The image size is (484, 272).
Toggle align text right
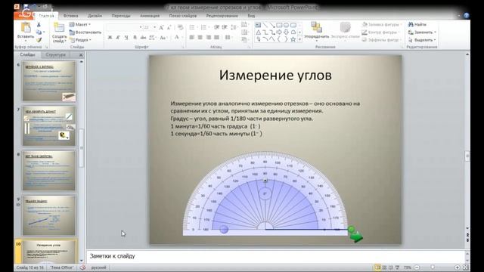click(209, 37)
